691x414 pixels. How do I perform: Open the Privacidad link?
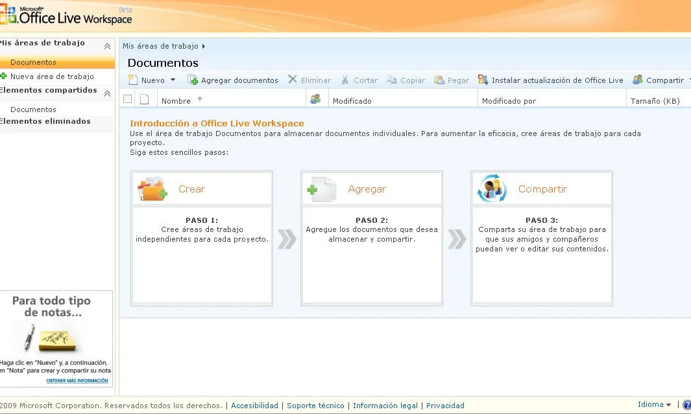[x=445, y=405]
